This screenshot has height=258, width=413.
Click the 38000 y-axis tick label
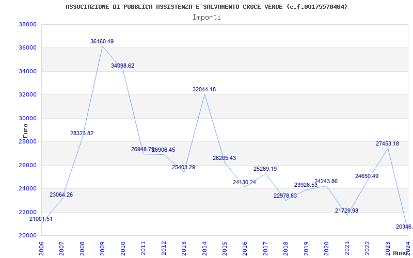(27, 24)
